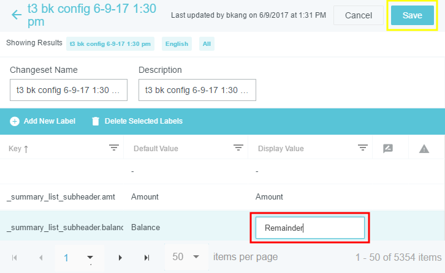Edit the Description field

click(197, 90)
